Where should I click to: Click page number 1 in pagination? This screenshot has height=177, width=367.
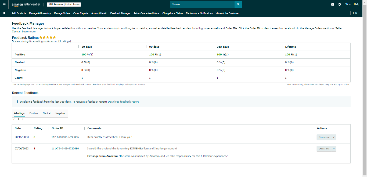coord(18,119)
